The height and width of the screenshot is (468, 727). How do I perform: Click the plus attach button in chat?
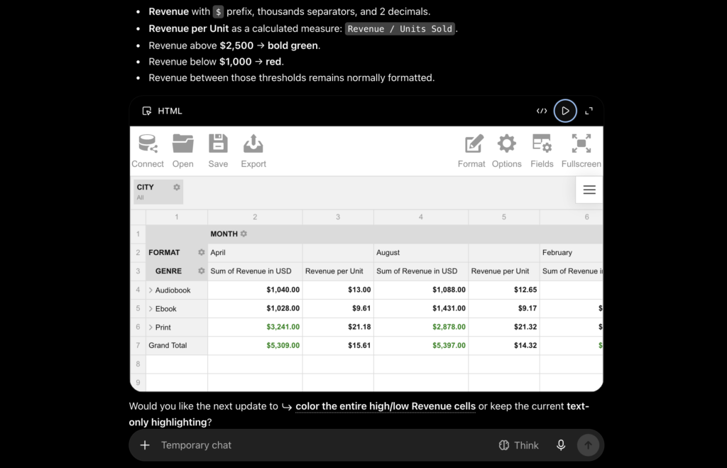click(145, 445)
